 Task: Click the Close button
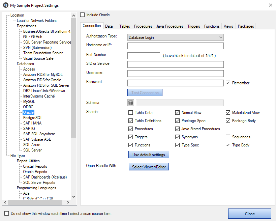click(x=250, y=214)
